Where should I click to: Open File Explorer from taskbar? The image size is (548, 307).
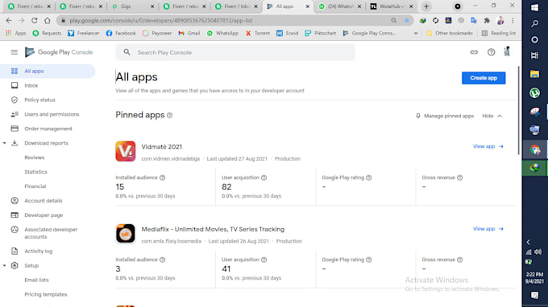(x=535, y=74)
